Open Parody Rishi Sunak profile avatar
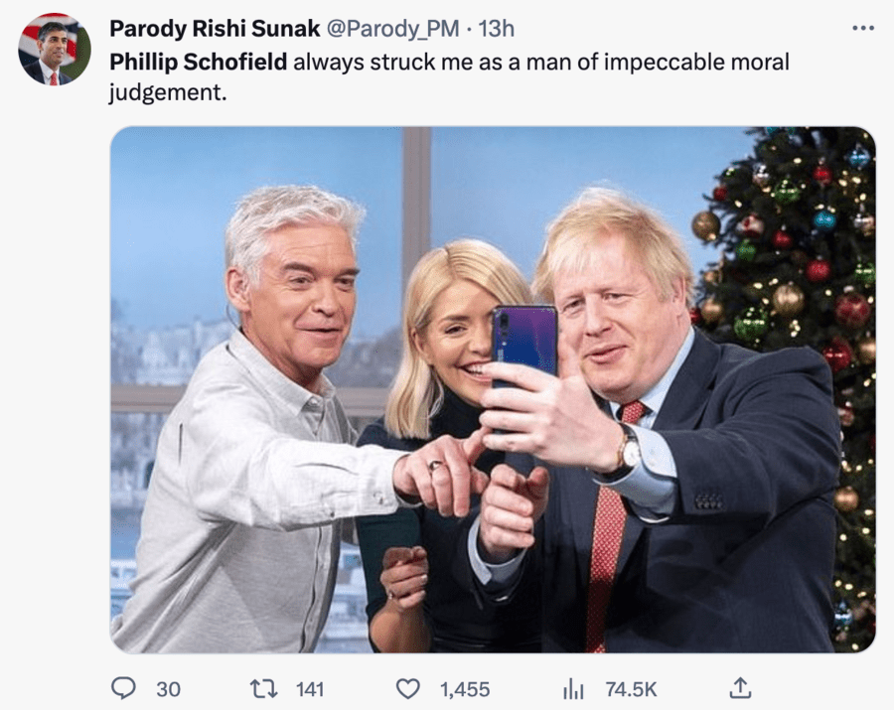The height and width of the screenshot is (710, 894). point(55,49)
